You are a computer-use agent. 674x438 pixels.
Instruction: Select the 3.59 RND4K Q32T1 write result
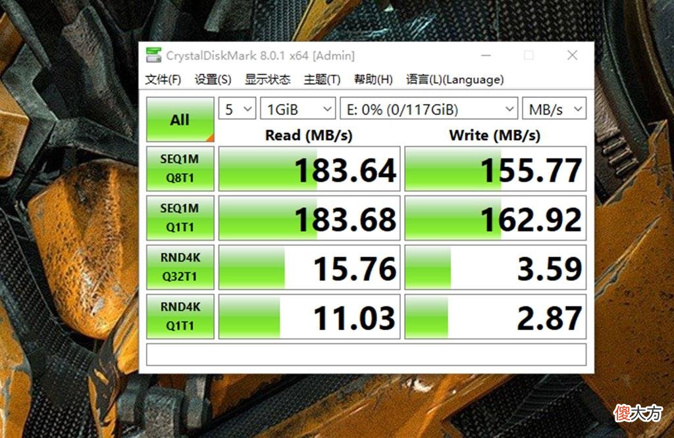coord(495,267)
